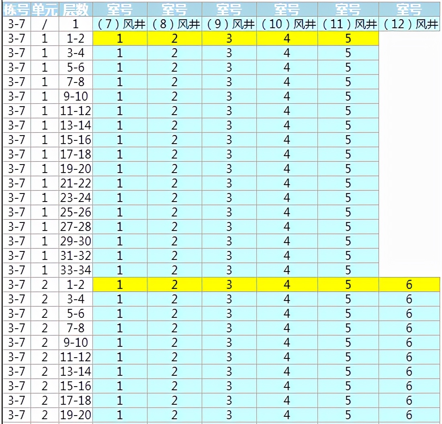This screenshot has height=424, width=442.
Task: Select floor cell '21-22'
Action: tap(76, 183)
